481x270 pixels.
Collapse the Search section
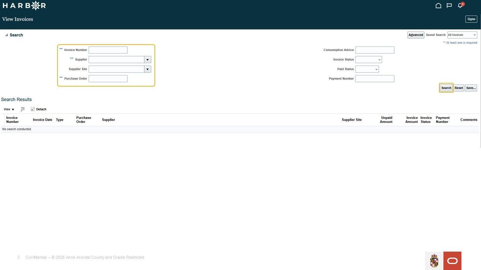[x=6, y=35]
